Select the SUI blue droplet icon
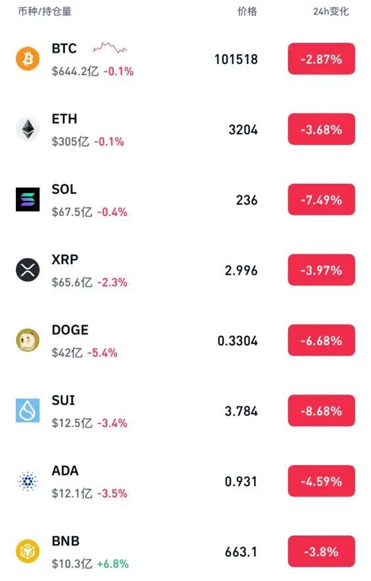Screen dimensions: 371x581 pos(28,410)
